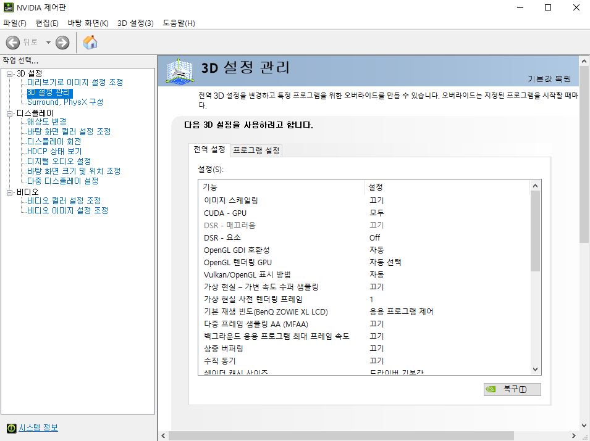Switch to the 전역 설정 tab

[209, 149]
